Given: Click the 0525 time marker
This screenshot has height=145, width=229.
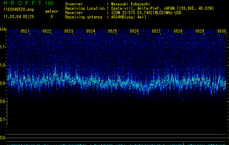Looking at the screenshot, I should coord(112,32).
